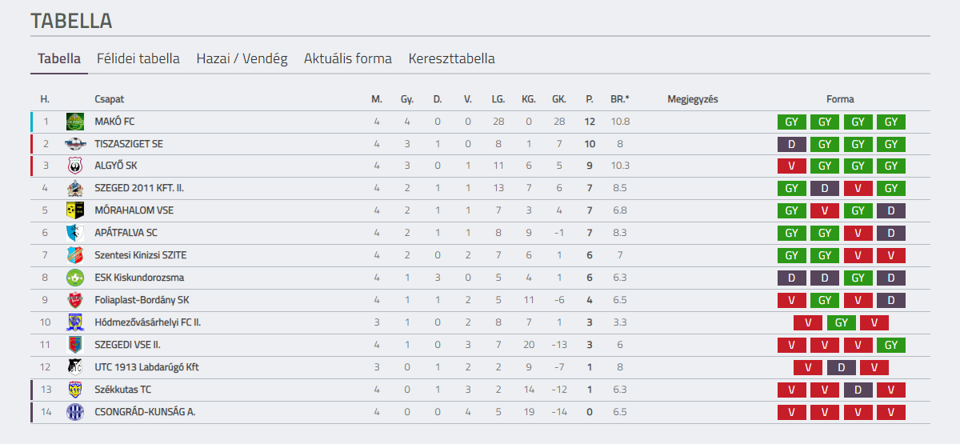Open the Kereszttabella tab
Screen dimensions: 960x444
click(451, 58)
